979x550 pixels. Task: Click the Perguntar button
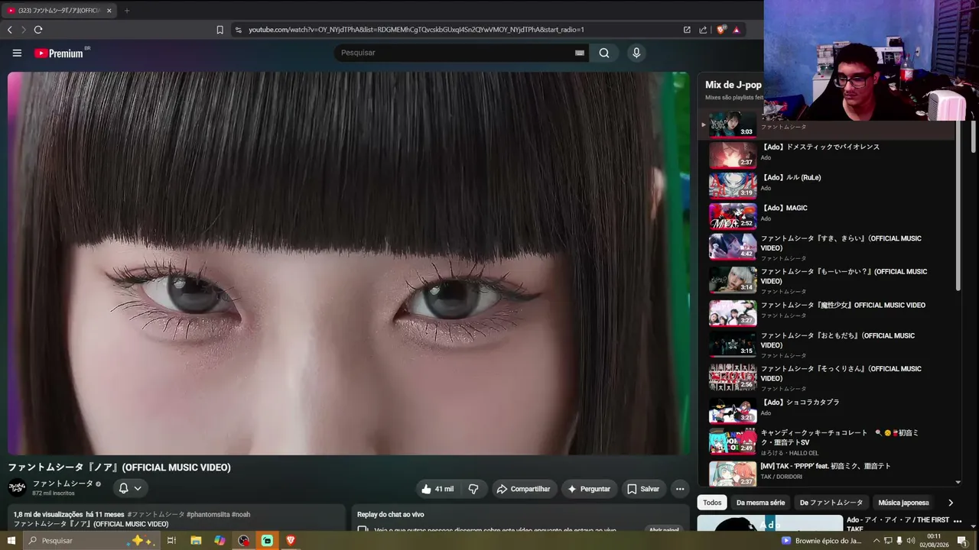click(x=589, y=489)
